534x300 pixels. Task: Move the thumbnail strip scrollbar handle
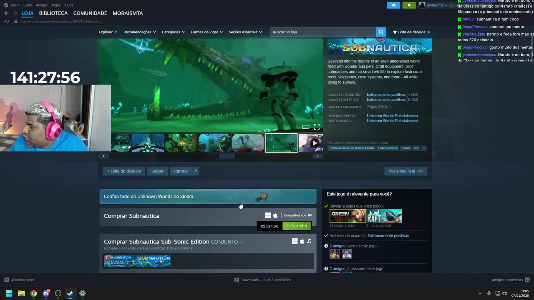tap(227, 156)
